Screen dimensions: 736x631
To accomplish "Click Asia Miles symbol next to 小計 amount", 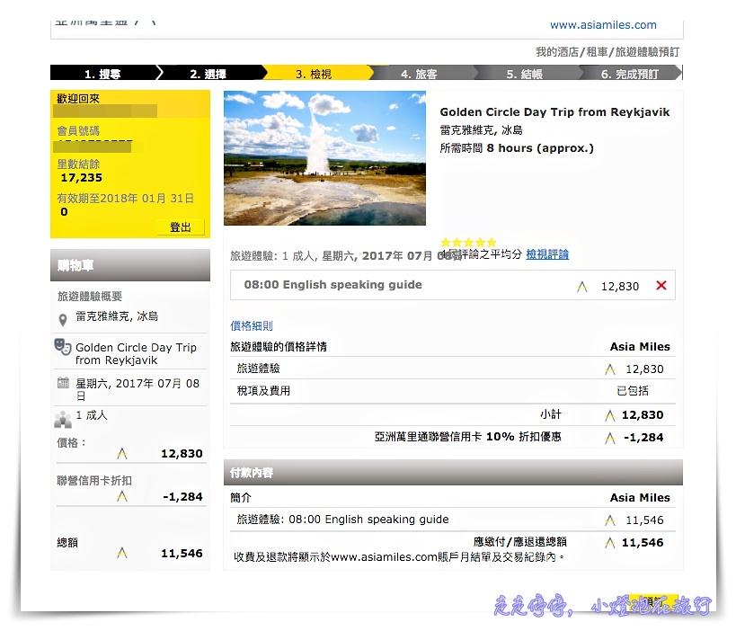I will [x=609, y=415].
